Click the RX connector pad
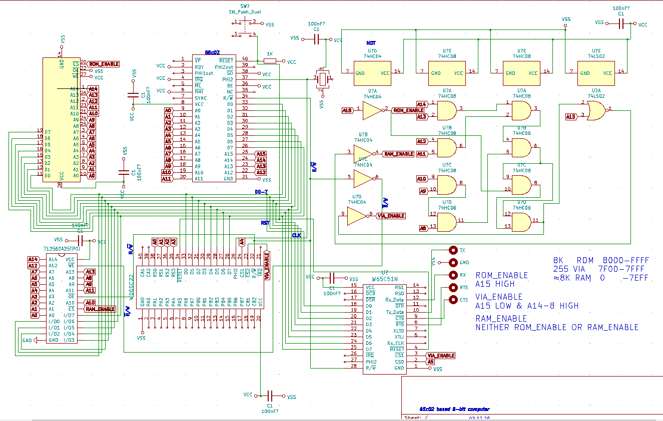 [x=453, y=275]
